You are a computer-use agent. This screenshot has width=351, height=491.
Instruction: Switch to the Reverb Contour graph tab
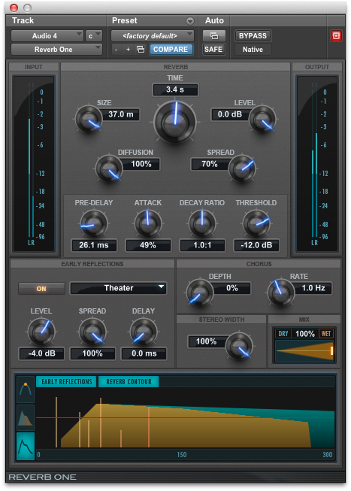[129, 382]
